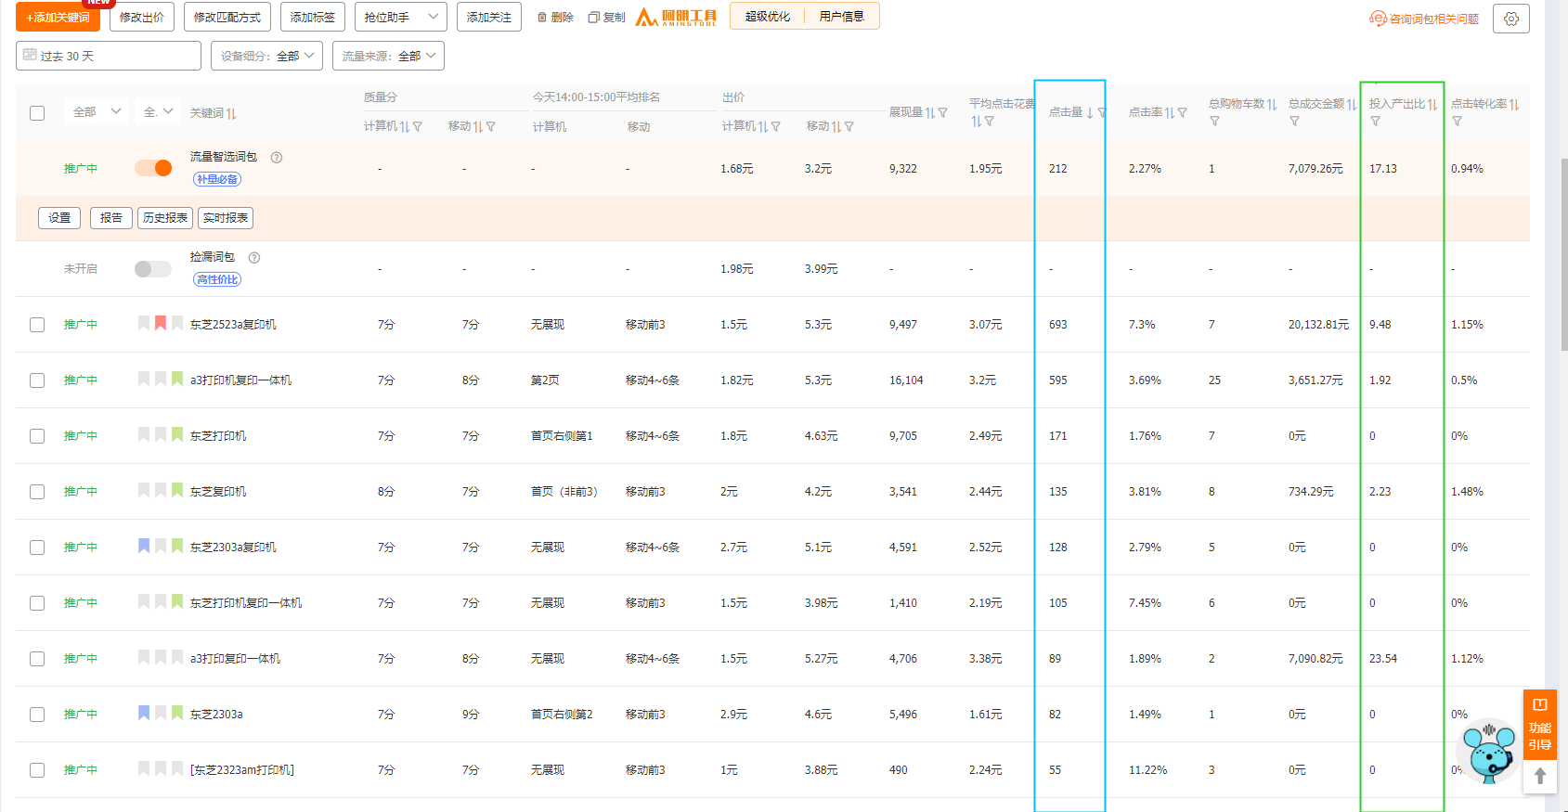
Task: Click the help icon next to 流量智选词包
Action: pos(277,157)
